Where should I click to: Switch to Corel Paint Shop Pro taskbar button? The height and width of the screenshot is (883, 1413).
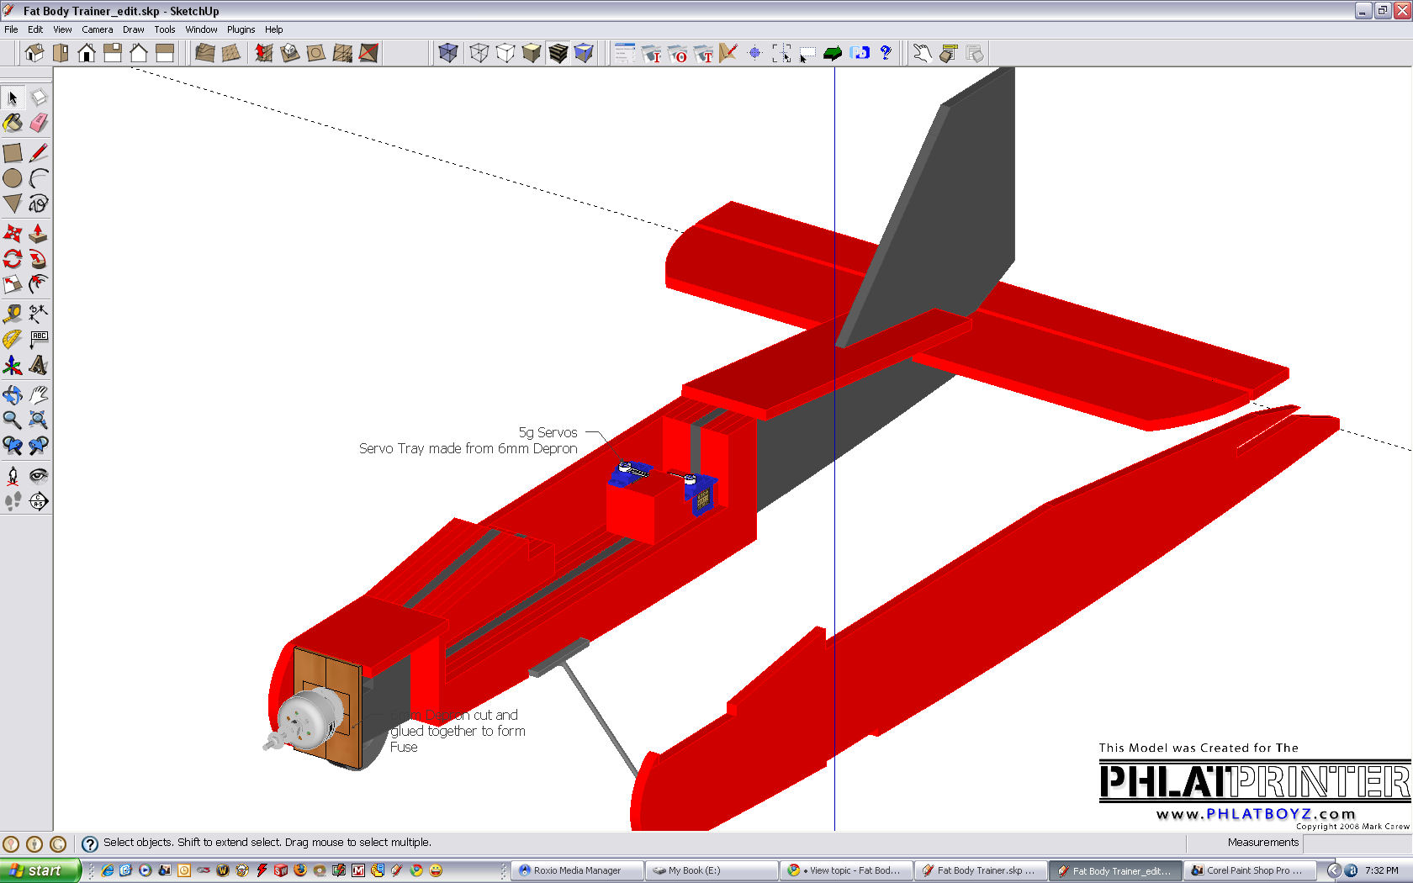1247,870
